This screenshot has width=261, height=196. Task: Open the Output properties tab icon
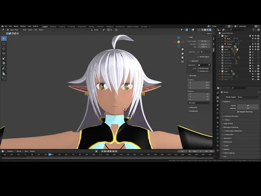tap(217, 101)
